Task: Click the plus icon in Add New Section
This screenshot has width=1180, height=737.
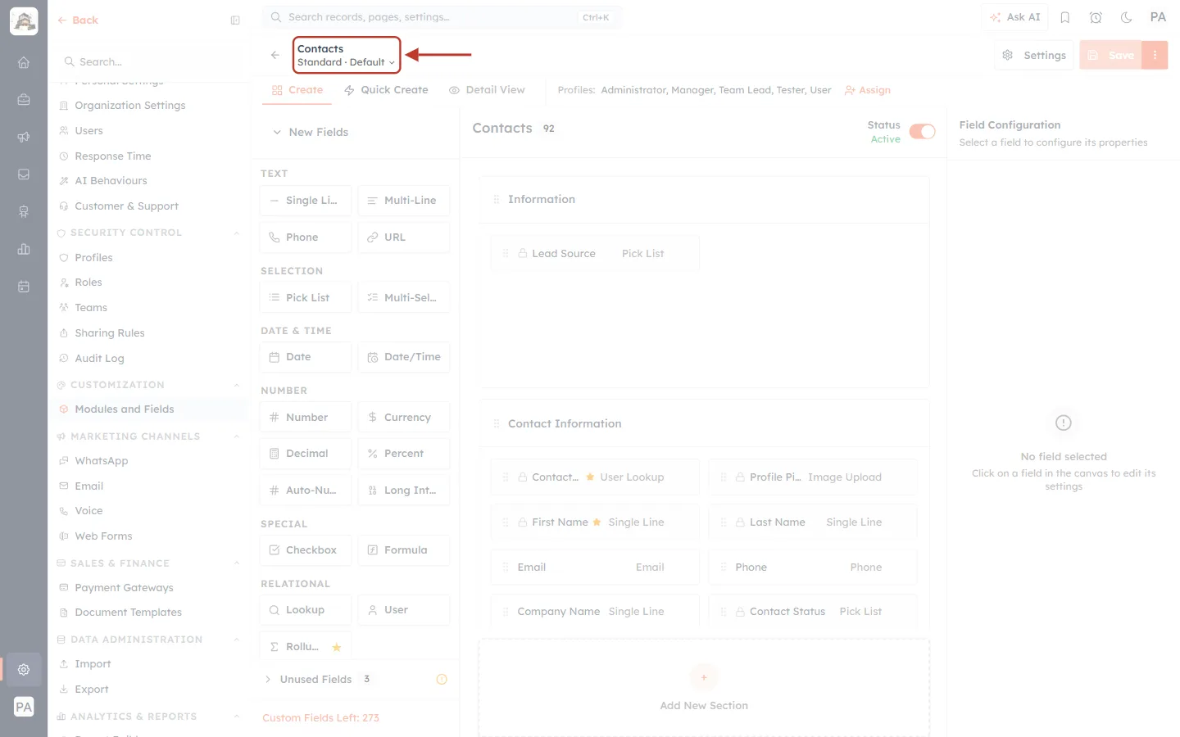Action: [x=704, y=677]
